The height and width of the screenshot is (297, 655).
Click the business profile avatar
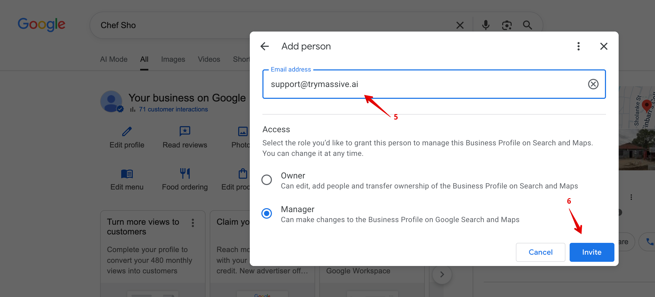[x=111, y=101]
